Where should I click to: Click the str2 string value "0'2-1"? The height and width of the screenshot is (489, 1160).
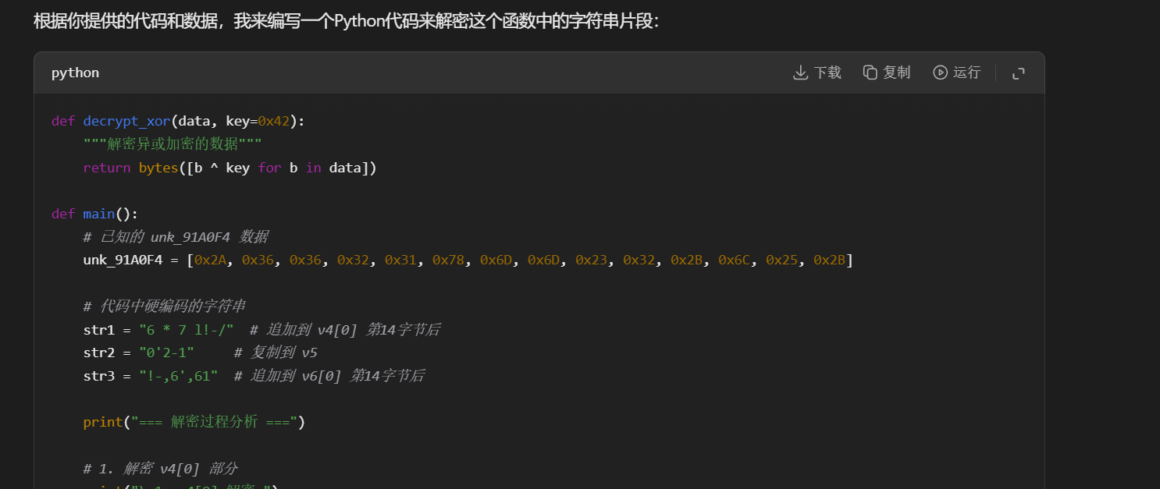point(166,353)
